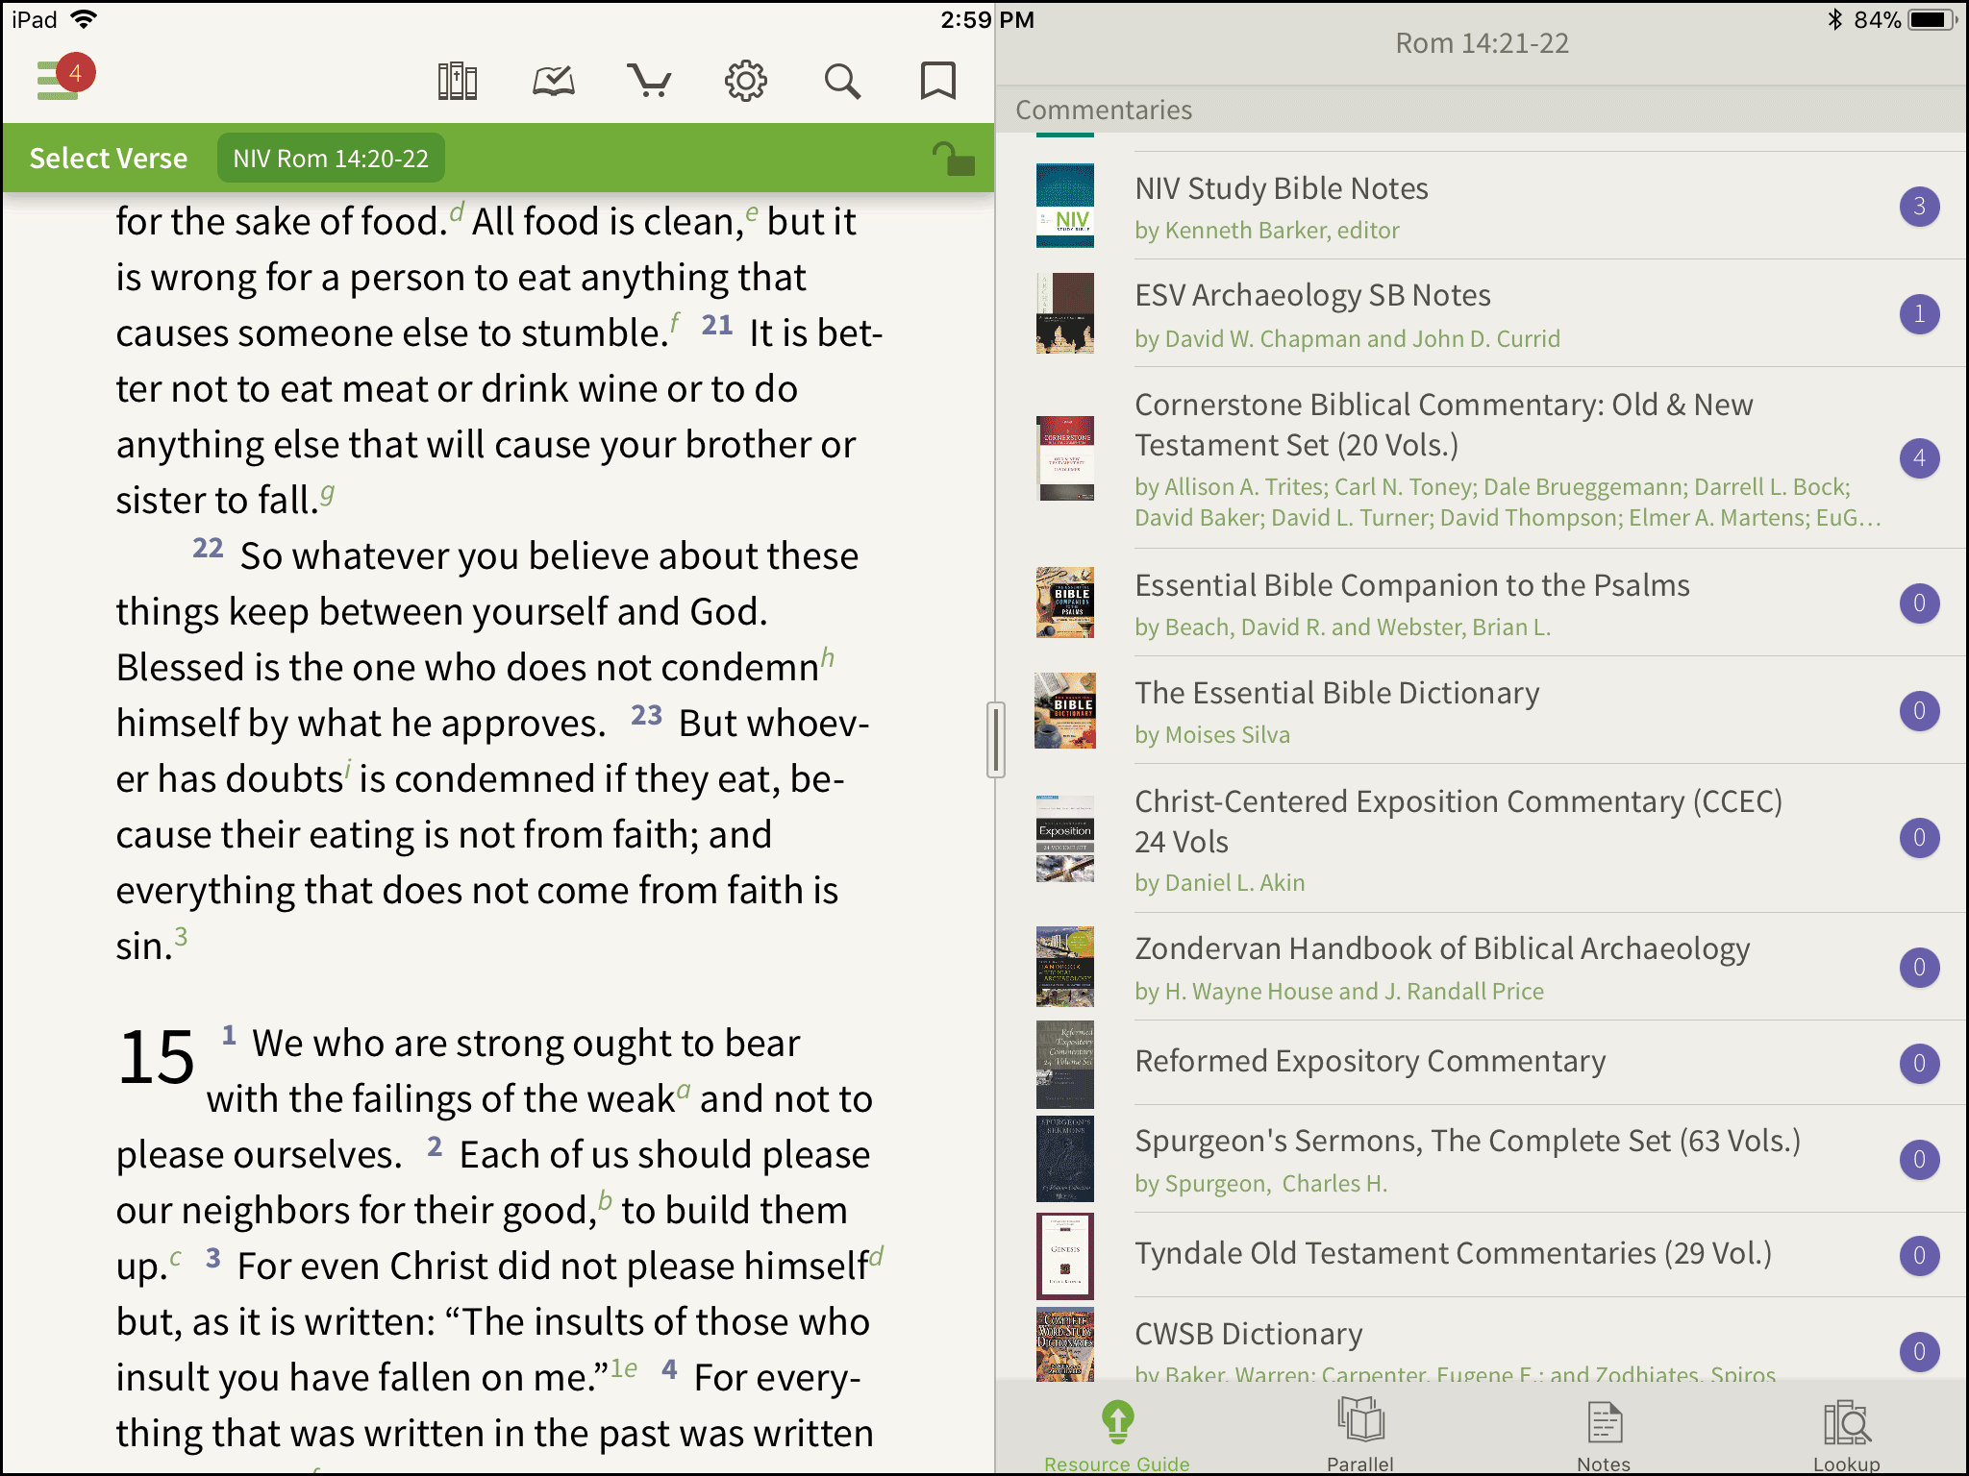Tap author text by Daniel L. Akin

(x=1220, y=883)
